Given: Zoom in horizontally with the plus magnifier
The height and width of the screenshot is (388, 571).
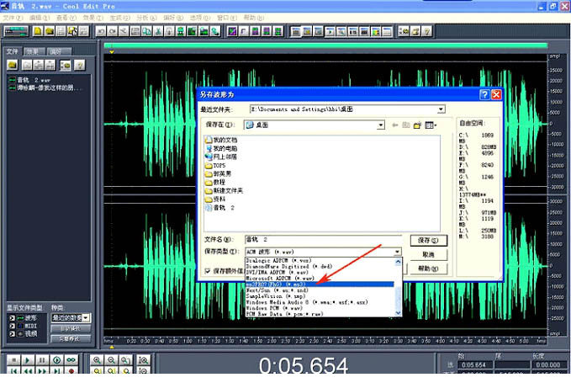Looking at the screenshot, I should 98,360.
